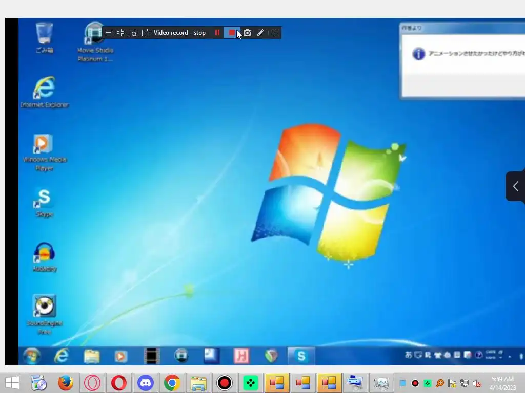Screen dimensions: 525x393
Task: Open the performance monitor icon in host taskbar
Action: (x=381, y=383)
